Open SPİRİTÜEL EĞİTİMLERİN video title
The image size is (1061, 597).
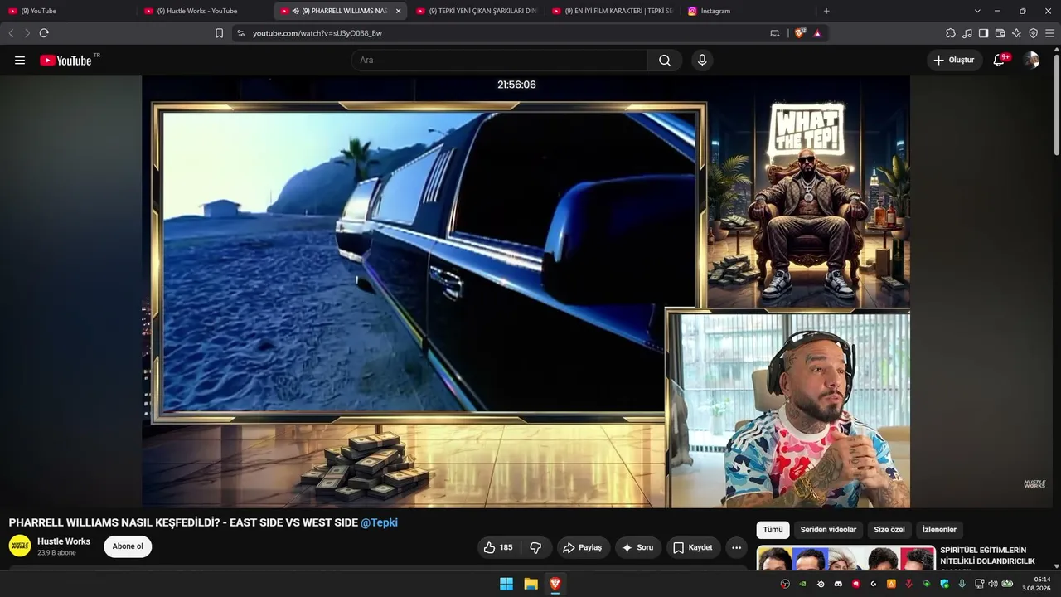[x=987, y=558]
